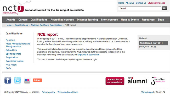
Task: Focus the Search input field
Action: 140,8
